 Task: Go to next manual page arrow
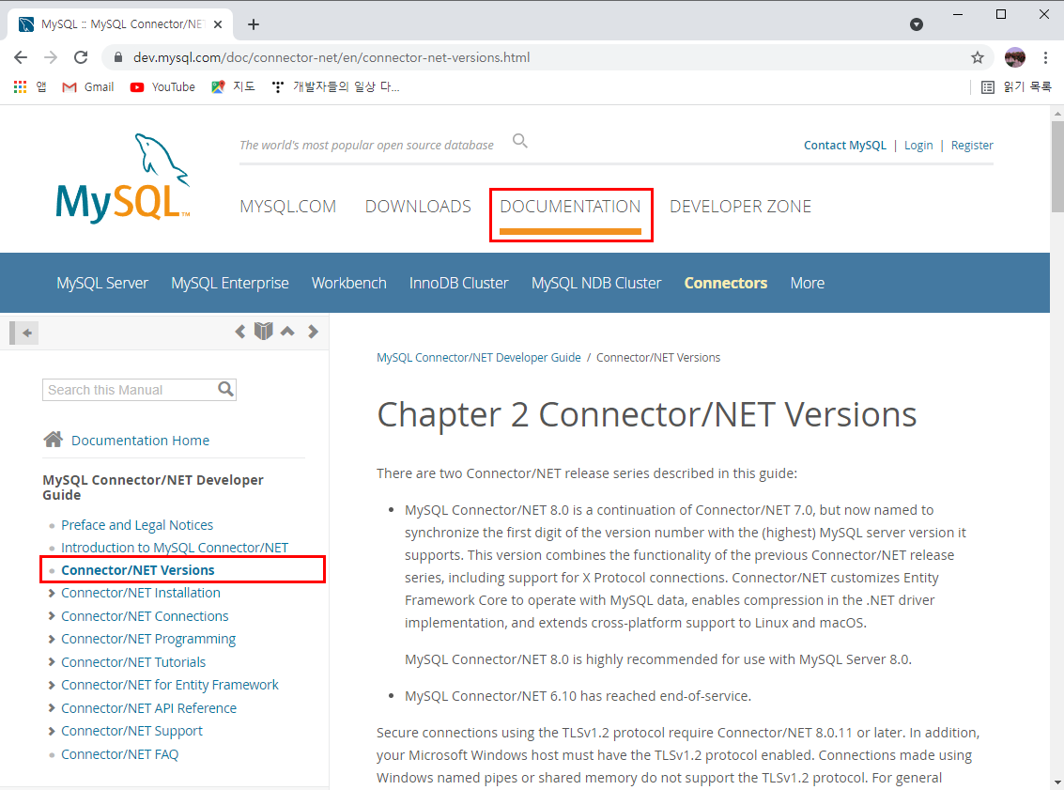pyautogui.click(x=313, y=332)
